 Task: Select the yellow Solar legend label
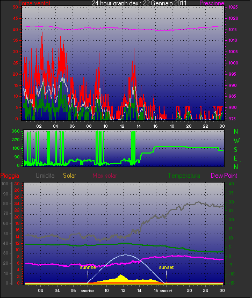[x=70, y=176]
